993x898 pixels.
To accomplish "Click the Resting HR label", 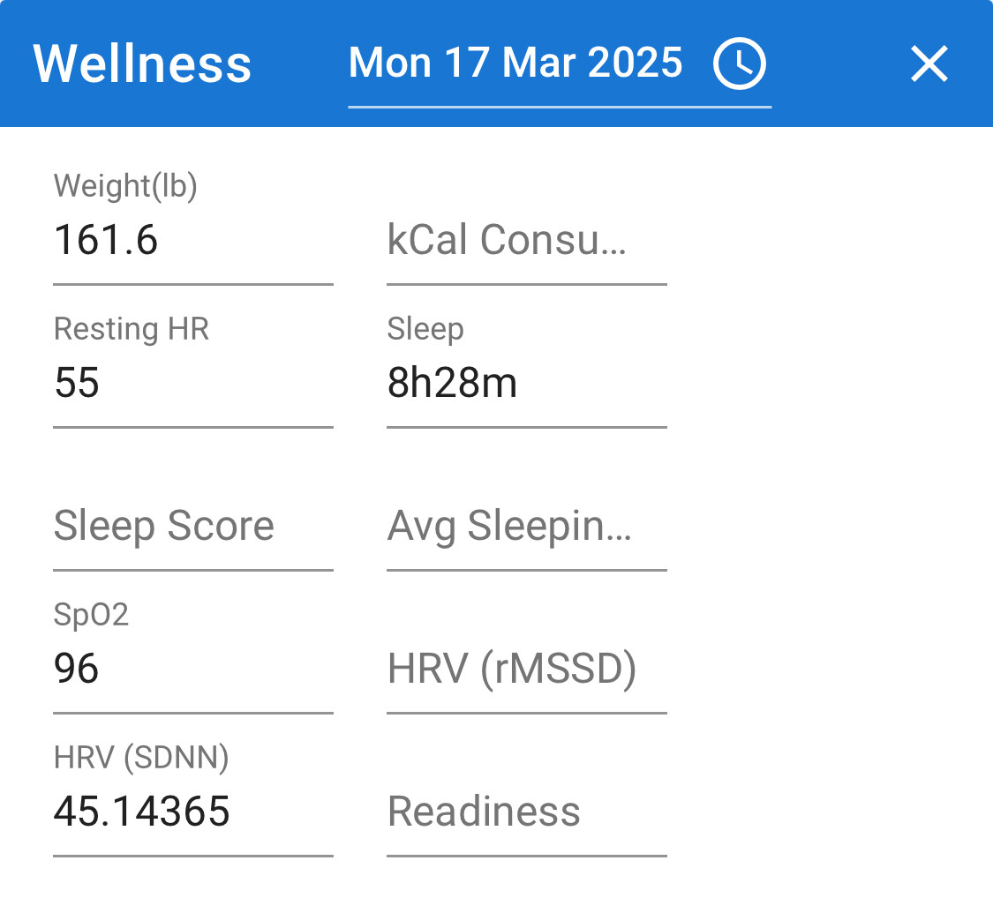I will click(x=132, y=329).
